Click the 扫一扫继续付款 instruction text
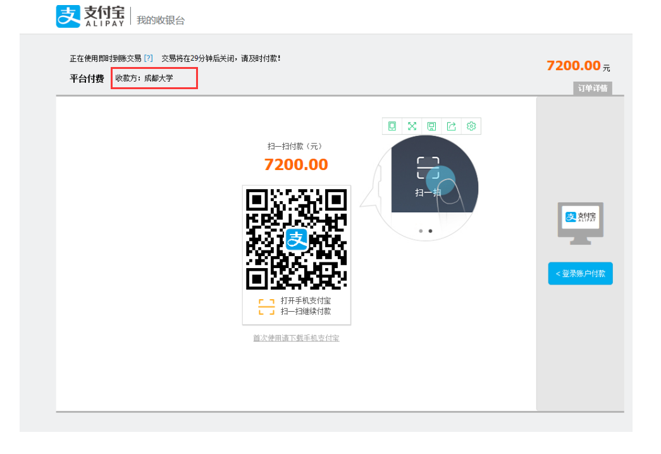Screen dimensions: 661x454 pyautogui.click(x=306, y=312)
